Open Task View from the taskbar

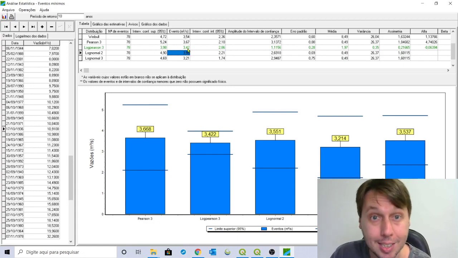pos(138,252)
